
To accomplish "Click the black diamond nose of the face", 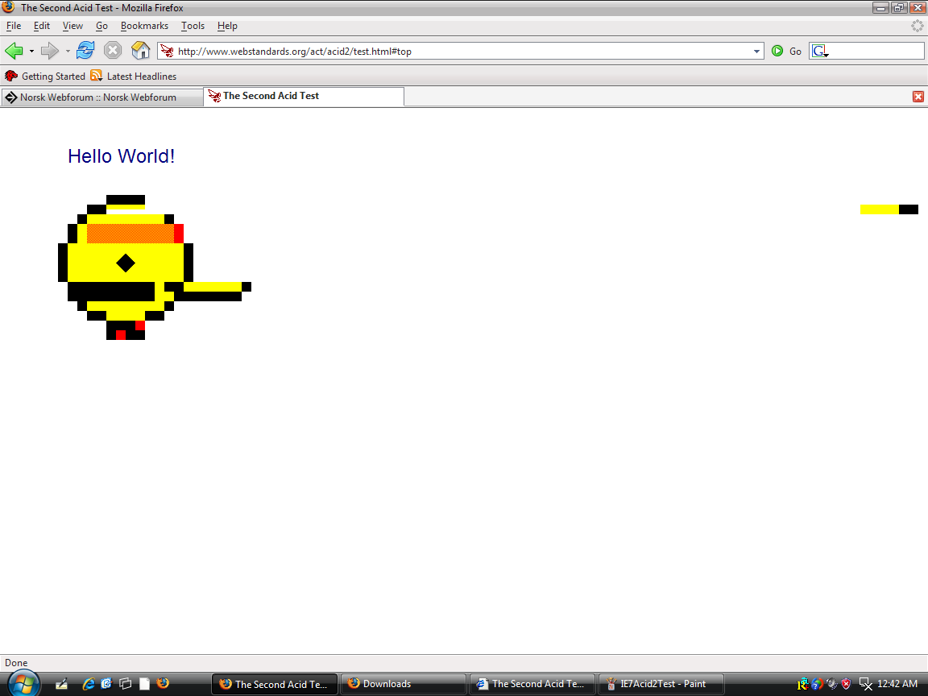I will pyautogui.click(x=126, y=263).
